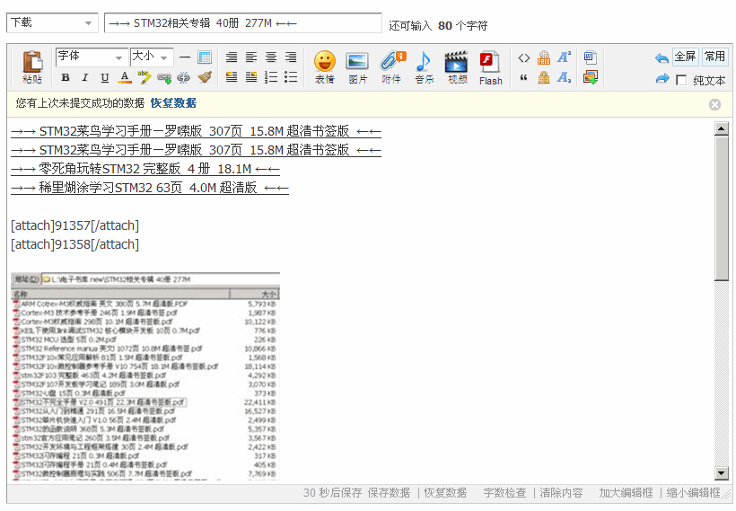This screenshot has width=736, height=511.
Task: Insert a quote block icon
Action: click(x=524, y=77)
